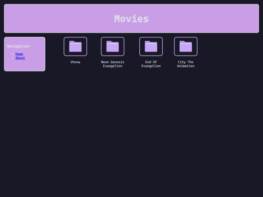
Task: Visit the About link
Action: 20,58
